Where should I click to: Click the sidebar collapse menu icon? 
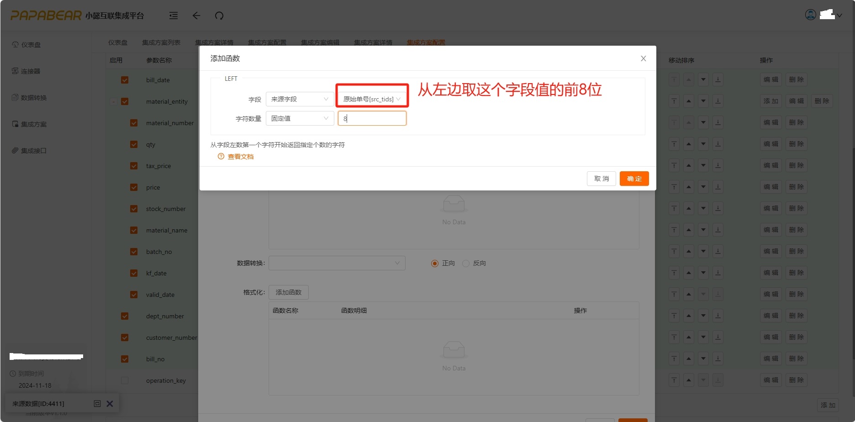pyautogui.click(x=174, y=16)
